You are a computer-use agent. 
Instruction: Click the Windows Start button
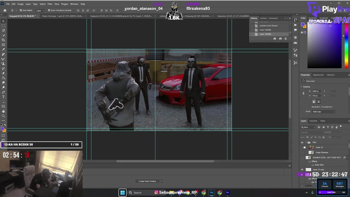click(x=122, y=193)
